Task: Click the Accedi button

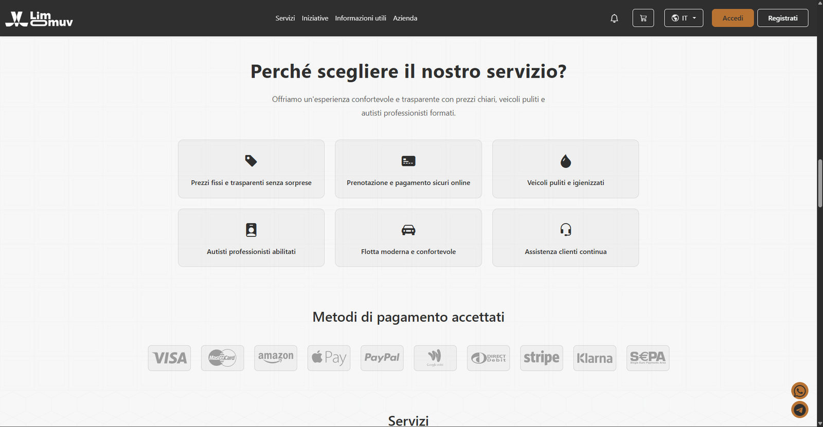Action: pyautogui.click(x=733, y=18)
